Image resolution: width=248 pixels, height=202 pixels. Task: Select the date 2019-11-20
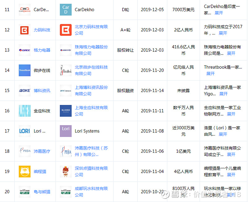152,70
